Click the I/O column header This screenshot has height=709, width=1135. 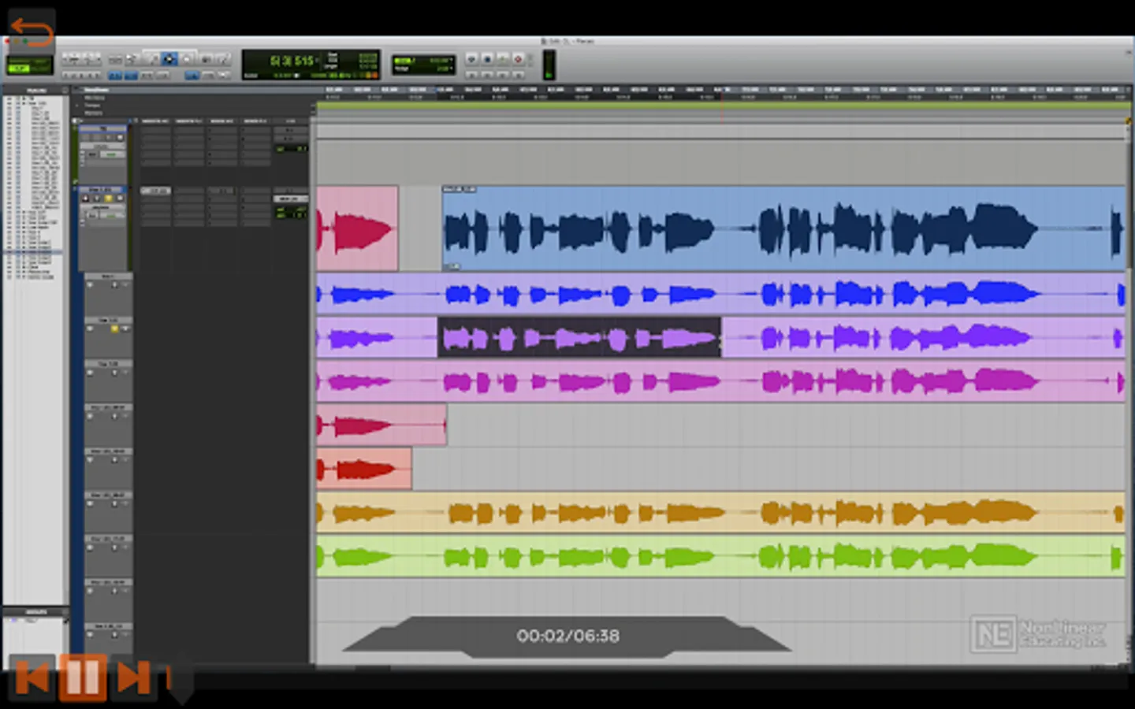290,121
